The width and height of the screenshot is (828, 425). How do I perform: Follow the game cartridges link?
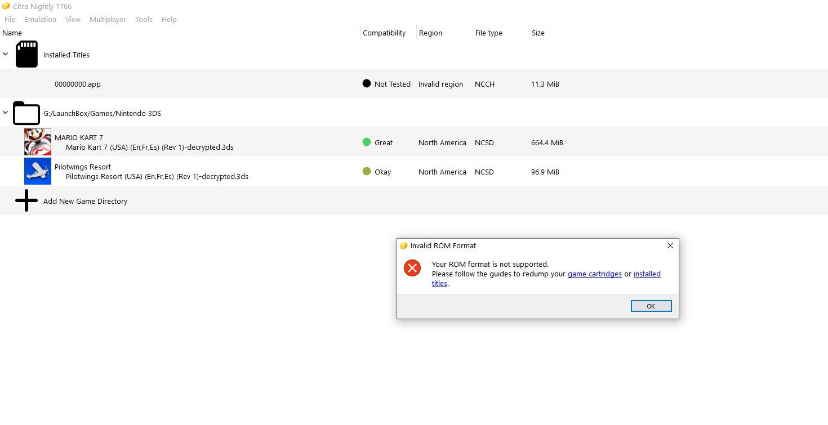coord(594,274)
